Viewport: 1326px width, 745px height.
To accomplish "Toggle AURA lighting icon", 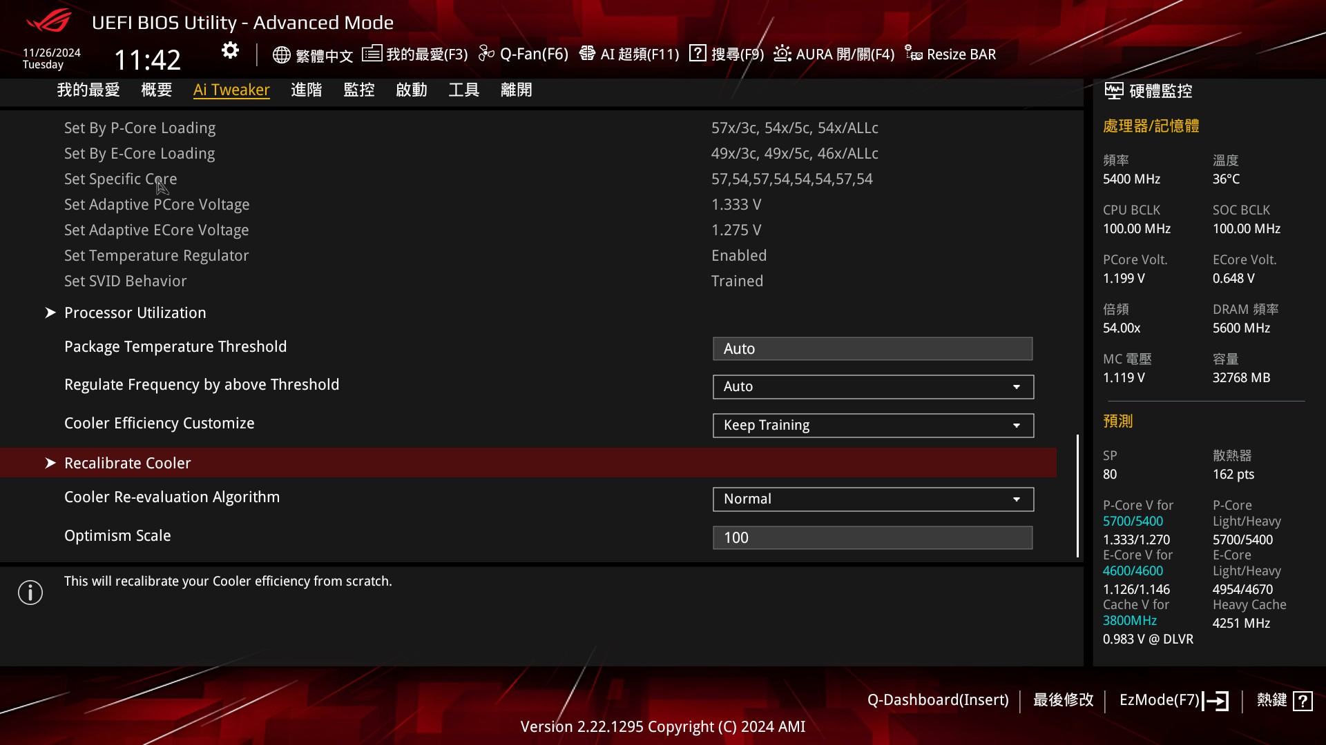I will (782, 53).
